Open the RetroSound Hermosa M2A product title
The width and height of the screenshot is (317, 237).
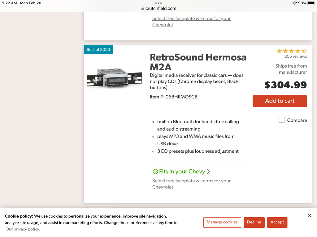click(198, 62)
